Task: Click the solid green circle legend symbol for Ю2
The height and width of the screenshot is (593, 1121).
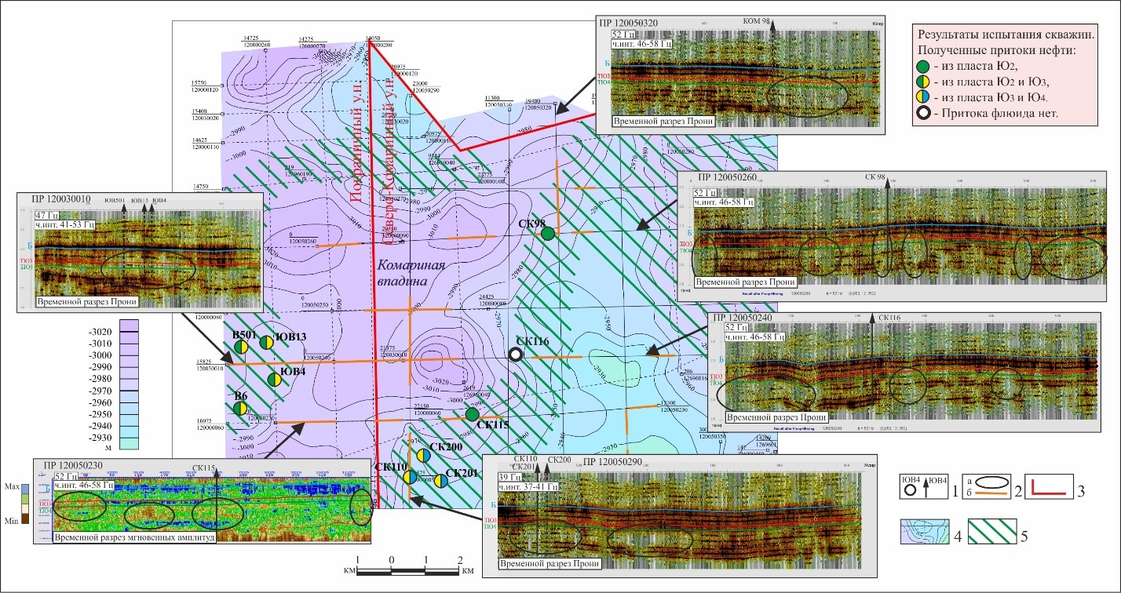Action: click(922, 65)
